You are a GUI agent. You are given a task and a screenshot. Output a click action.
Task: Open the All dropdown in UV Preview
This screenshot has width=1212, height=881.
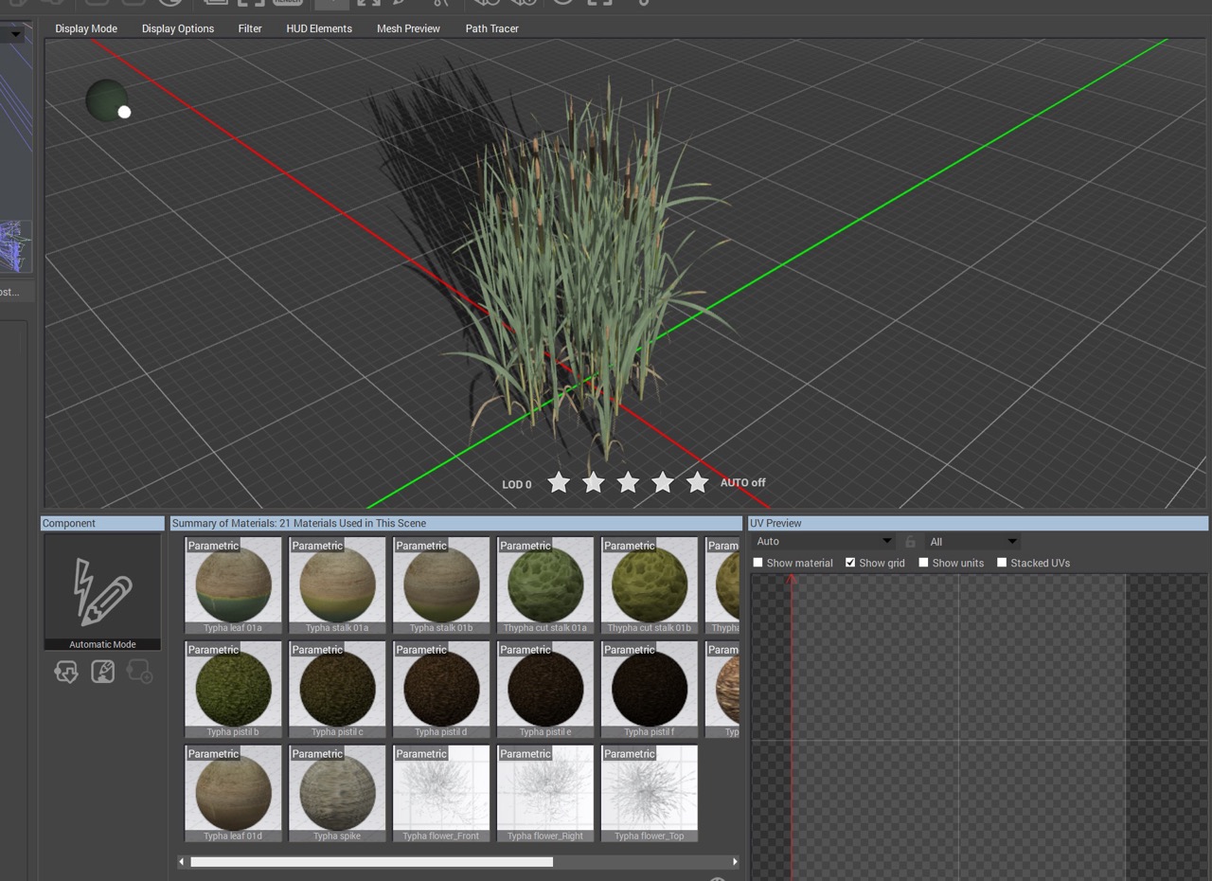click(972, 542)
